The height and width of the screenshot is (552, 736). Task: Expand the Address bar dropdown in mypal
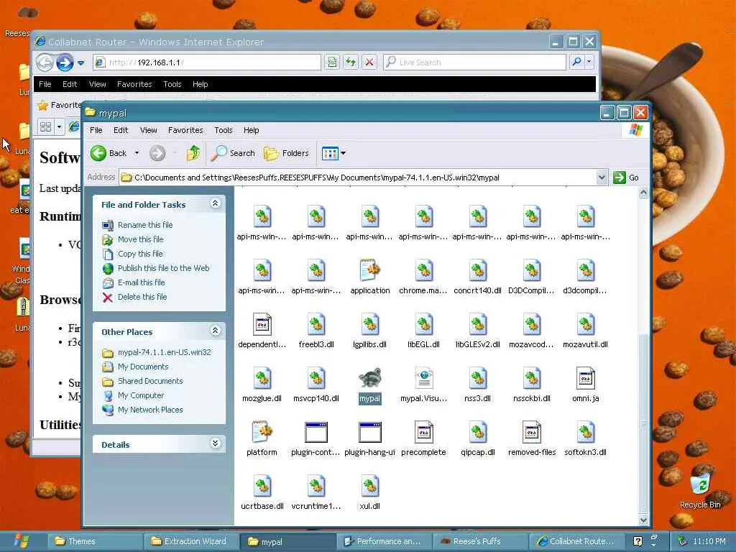[x=602, y=178]
